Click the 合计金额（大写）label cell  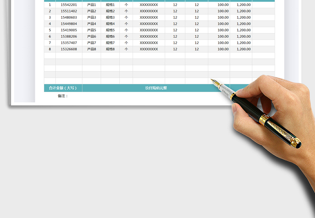[x=63, y=88]
